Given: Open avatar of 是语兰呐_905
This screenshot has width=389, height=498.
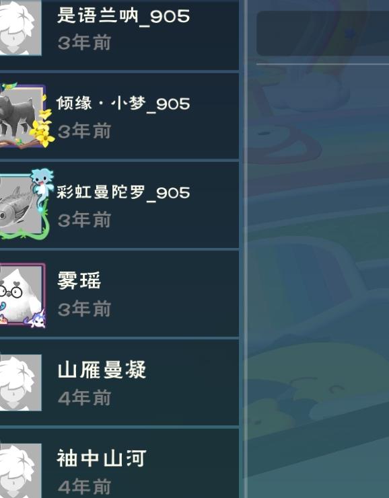Looking at the screenshot, I should (20, 28).
